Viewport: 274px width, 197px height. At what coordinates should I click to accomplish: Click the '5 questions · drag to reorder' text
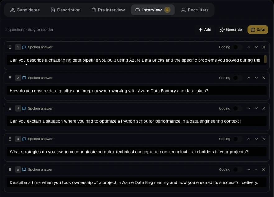[29, 30]
